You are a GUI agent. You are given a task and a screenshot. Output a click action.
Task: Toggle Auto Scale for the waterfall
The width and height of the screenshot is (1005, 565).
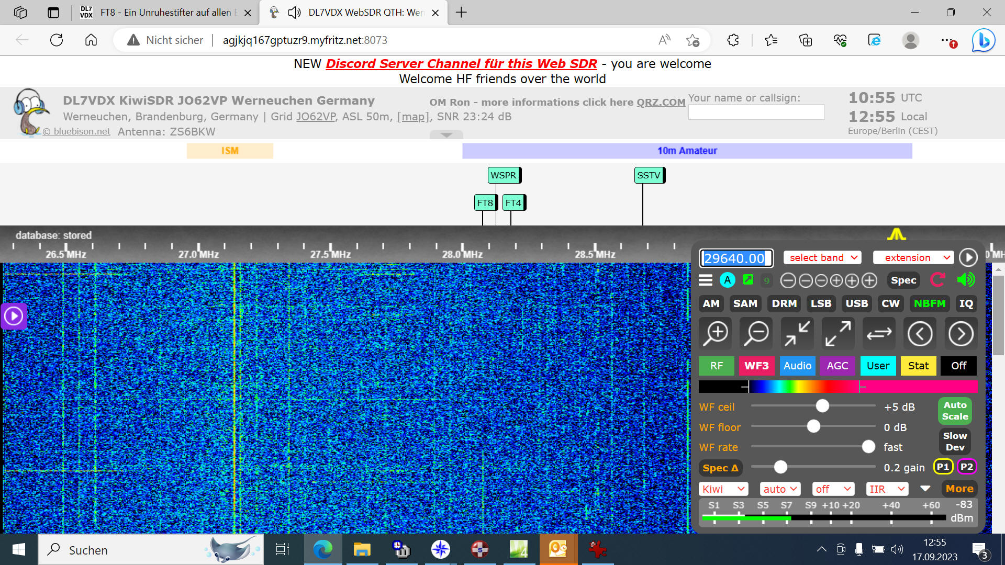(955, 411)
